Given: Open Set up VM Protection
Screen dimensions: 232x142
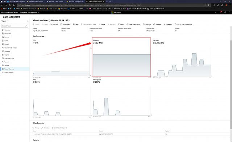Looking at the screenshot, I should pos(183,24).
